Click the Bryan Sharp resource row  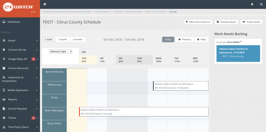(54, 126)
